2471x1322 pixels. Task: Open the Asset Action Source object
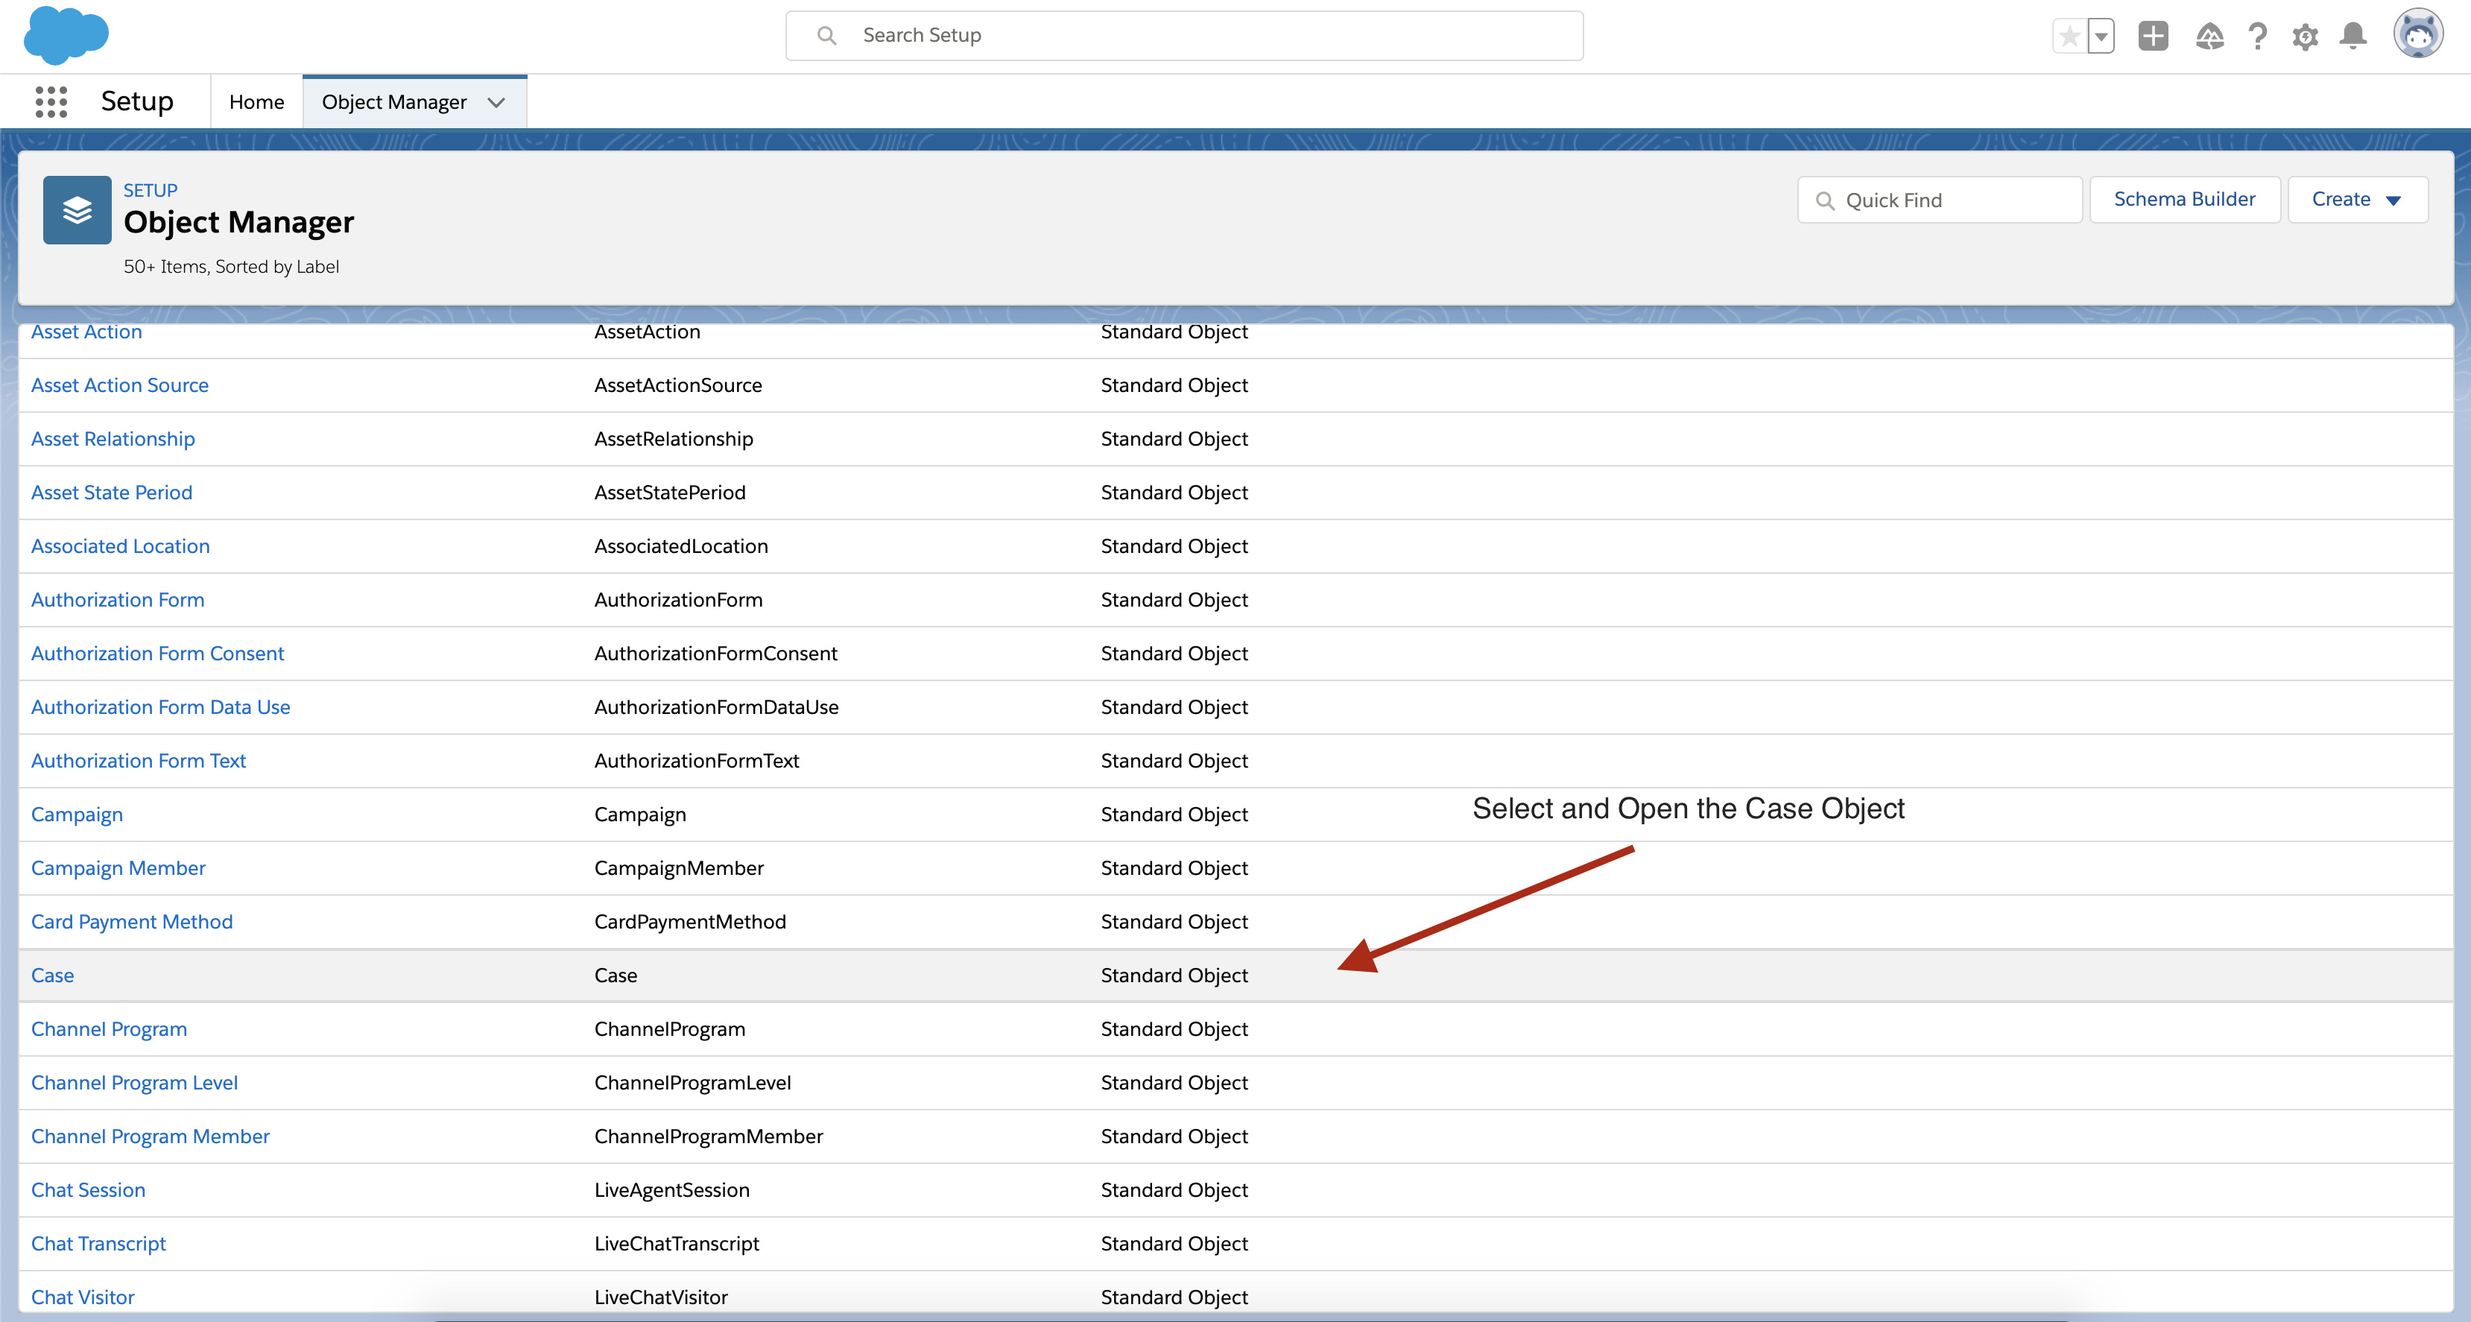(120, 385)
